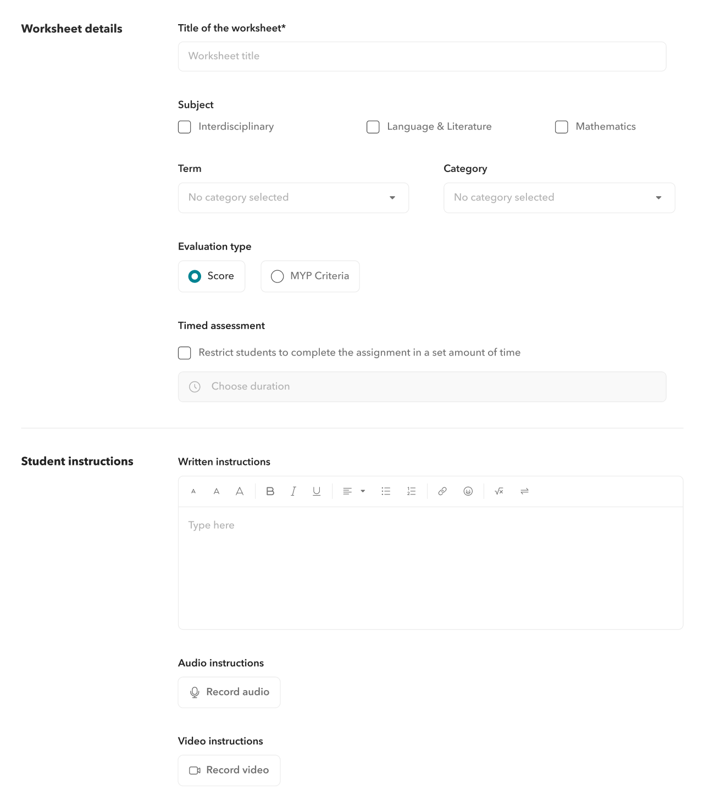Apply italic formatting in the editor

[293, 491]
